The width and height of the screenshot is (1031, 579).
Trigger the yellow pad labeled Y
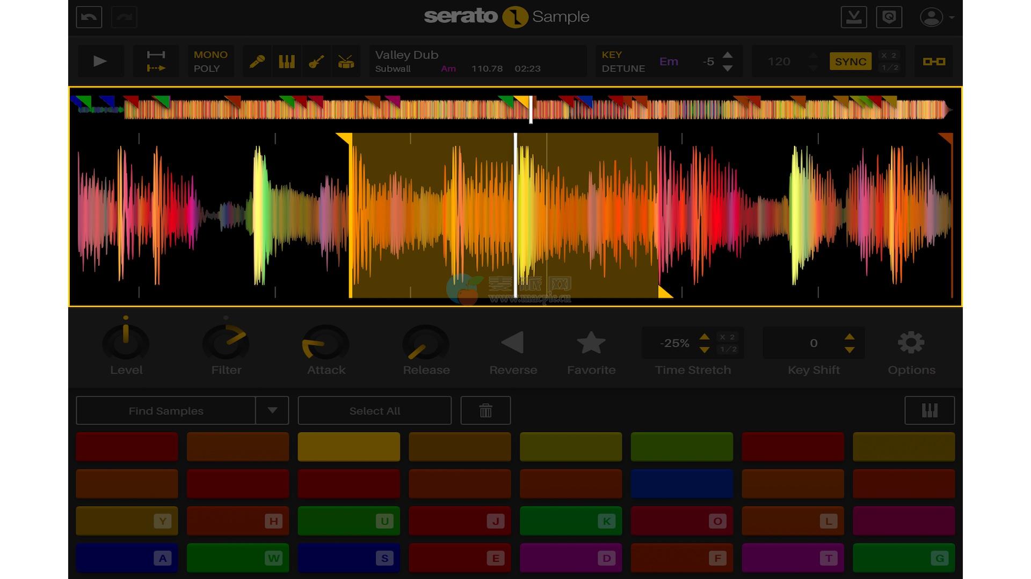tap(127, 521)
